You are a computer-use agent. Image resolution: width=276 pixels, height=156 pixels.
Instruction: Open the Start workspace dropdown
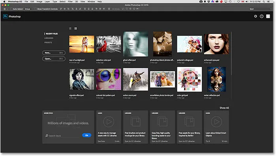click(x=260, y=9)
